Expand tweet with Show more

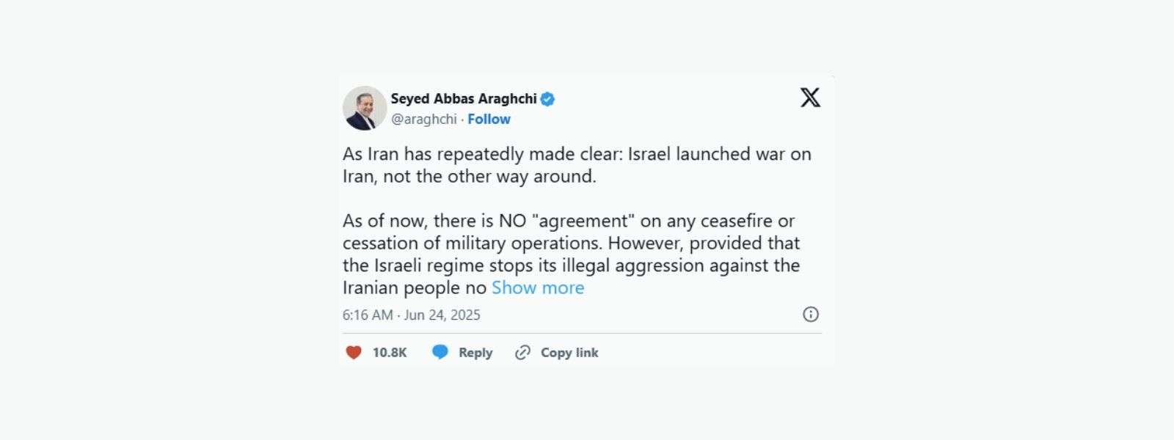click(x=538, y=287)
